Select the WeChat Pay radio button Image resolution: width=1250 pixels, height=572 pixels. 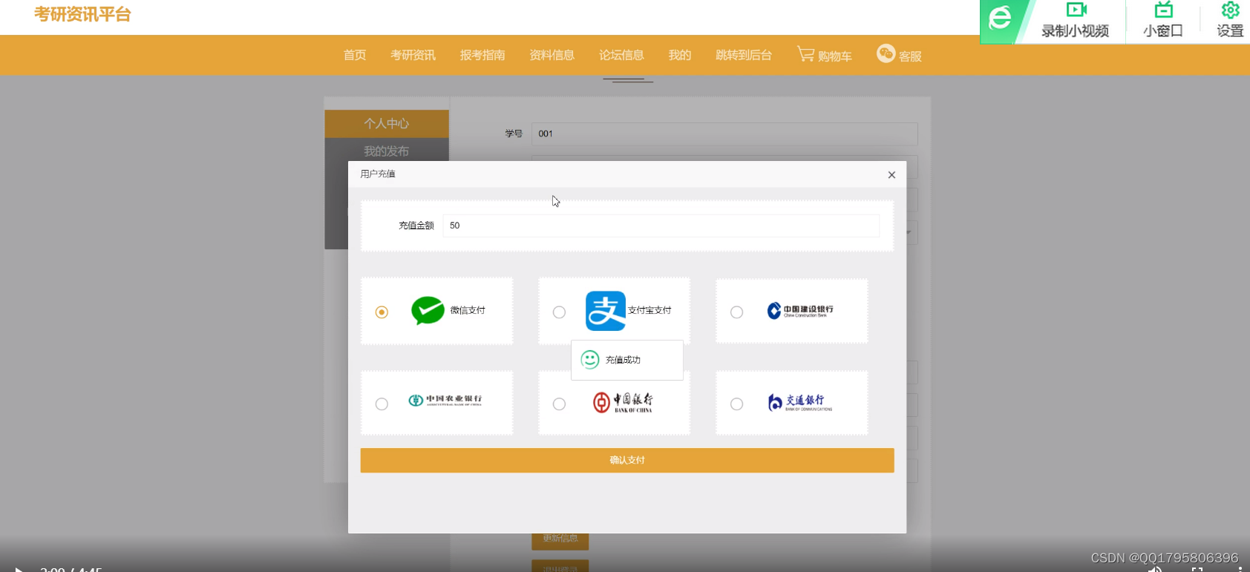point(382,312)
